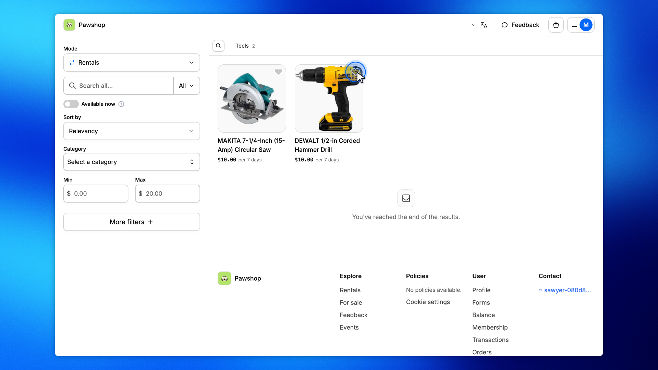This screenshot has height=370, width=658.
Task: Click the Min price field
Action: 96,194
